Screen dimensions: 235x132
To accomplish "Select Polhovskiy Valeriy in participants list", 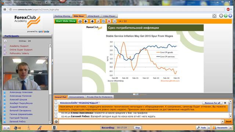I will [19, 53].
